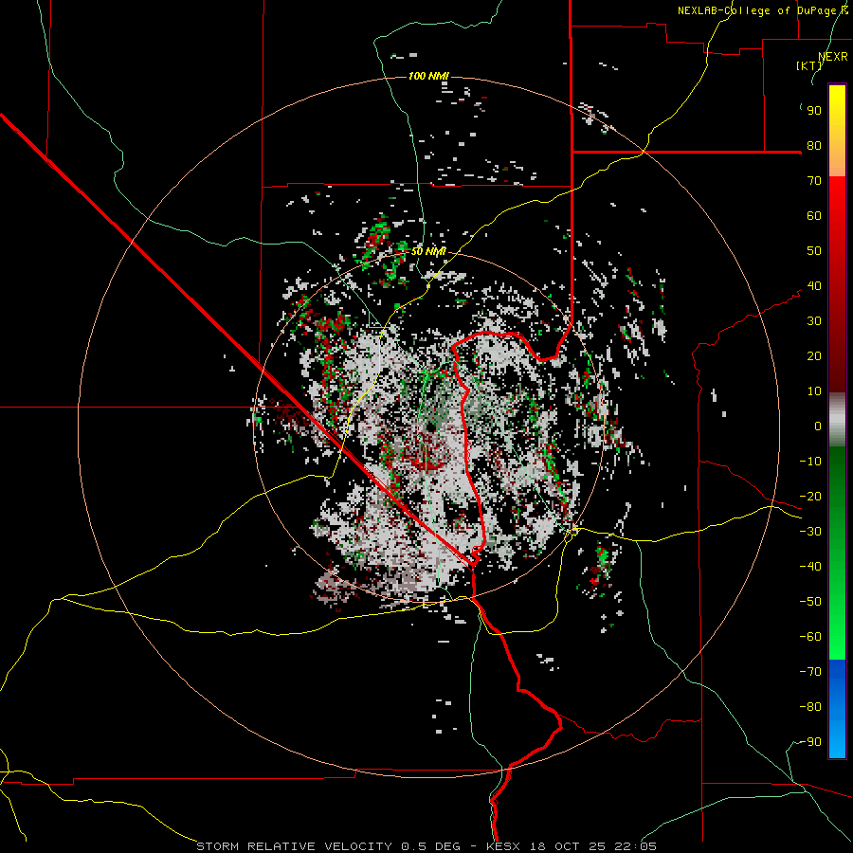The image size is (853, 853).
Task: Click the NEXLAB-College of DuPage title text
Action: pyautogui.click(x=762, y=10)
